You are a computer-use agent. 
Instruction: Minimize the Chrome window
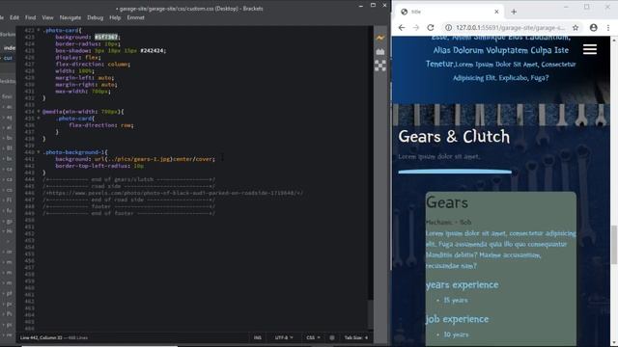pyautogui.click(x=566, y=7)
